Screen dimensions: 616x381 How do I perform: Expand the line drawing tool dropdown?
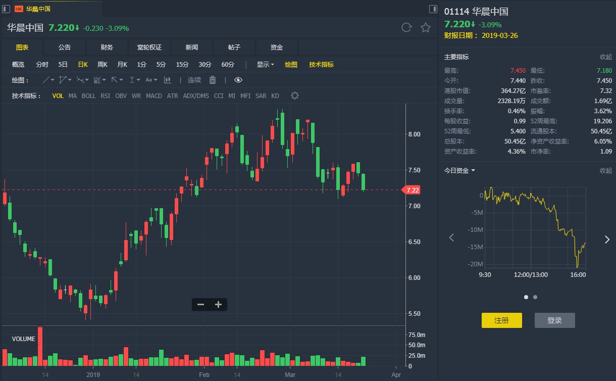coord(53,80)
